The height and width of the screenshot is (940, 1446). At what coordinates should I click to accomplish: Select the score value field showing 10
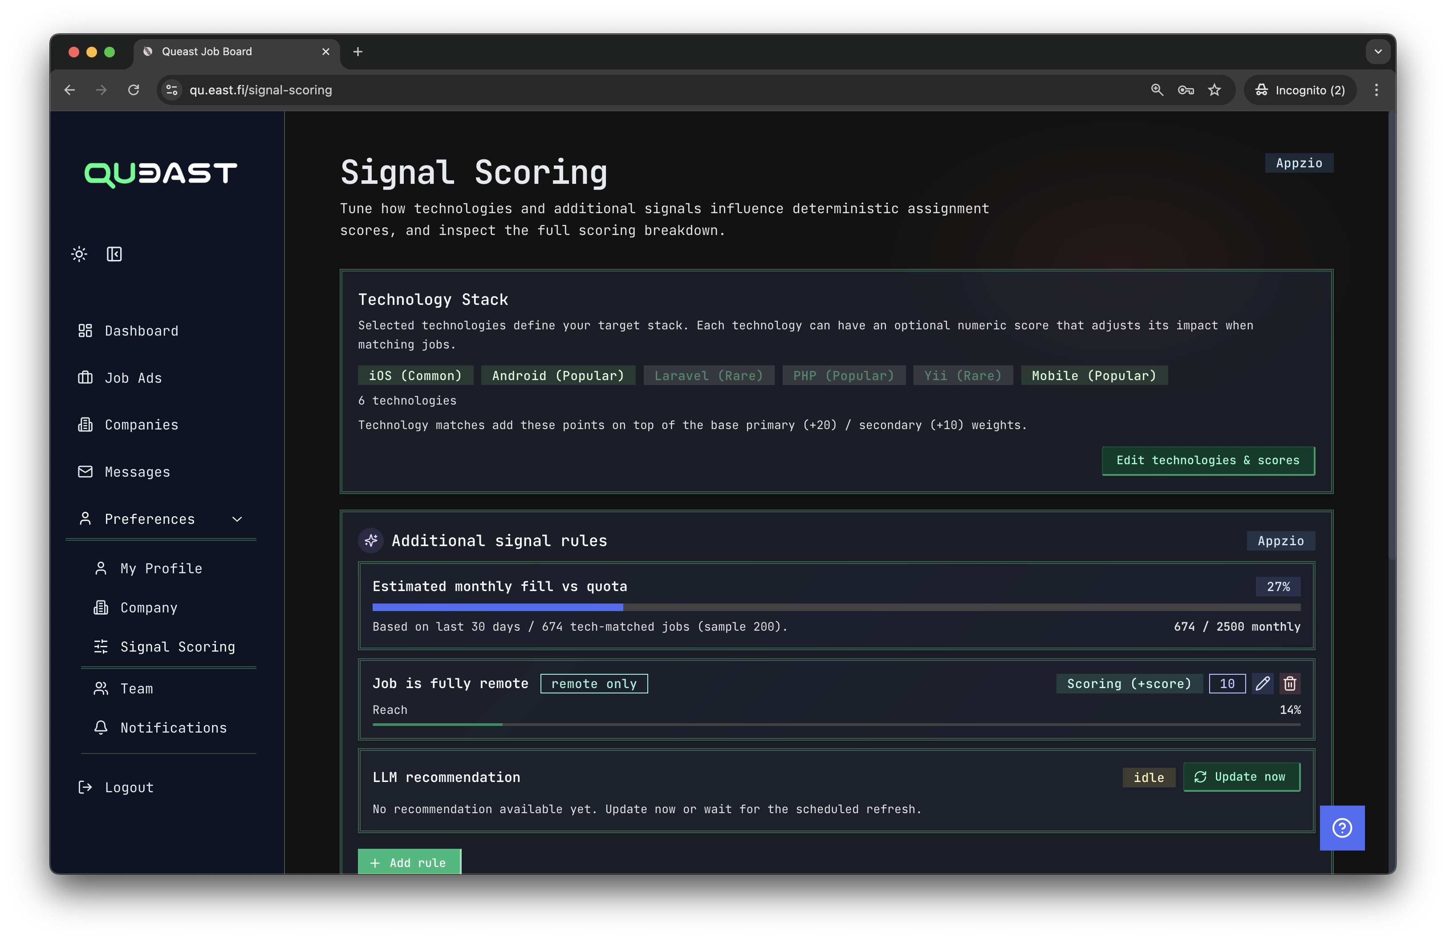click(1227, 683)
